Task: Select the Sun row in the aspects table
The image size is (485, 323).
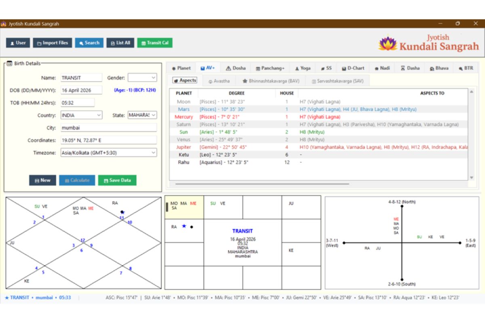Action: pyautogui.click(x=319, y=132)
